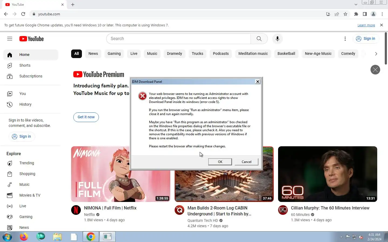Select the Gaming category chip
The height and width of the screenshot is (242, 388).
pos(114,54)
